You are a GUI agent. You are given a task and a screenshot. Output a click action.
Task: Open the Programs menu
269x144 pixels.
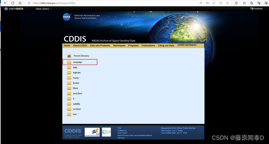pos(133,46)
